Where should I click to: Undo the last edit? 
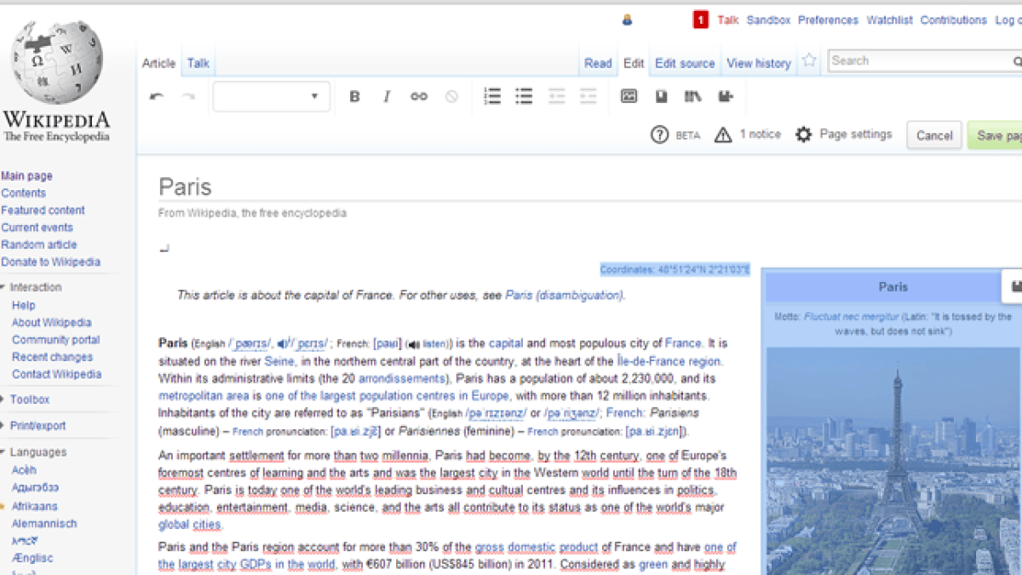coord(156,96)
